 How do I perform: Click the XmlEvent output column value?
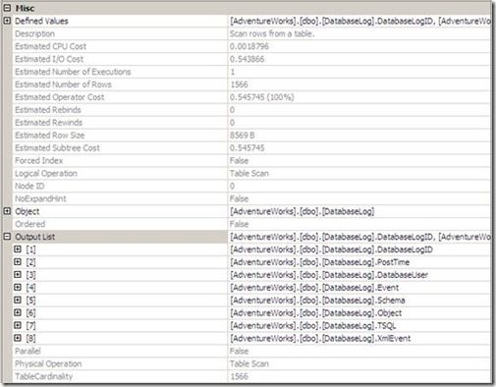click(320, 338)
